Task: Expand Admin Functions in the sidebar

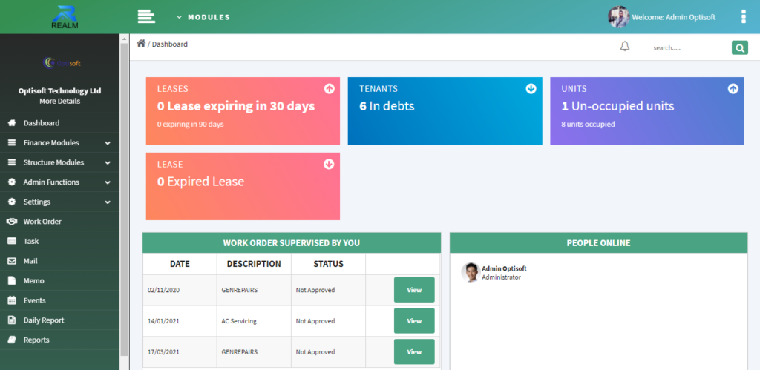Action: coord(59,182)
